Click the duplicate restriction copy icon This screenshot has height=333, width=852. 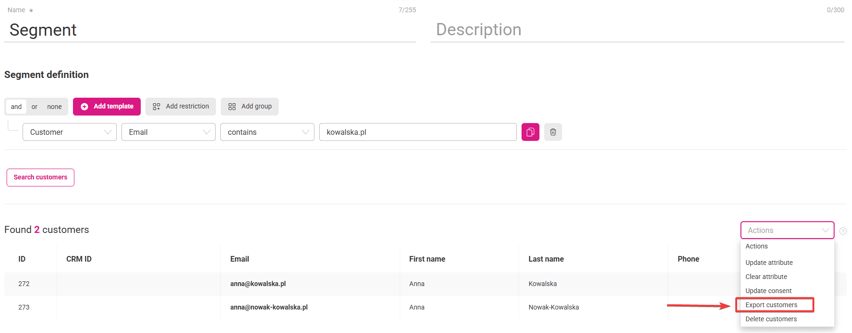(x=530, y=132)
